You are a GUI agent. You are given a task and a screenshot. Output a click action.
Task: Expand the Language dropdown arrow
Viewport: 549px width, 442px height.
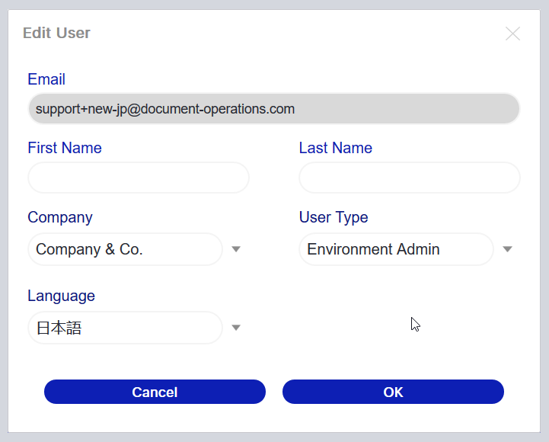(236, 328)
